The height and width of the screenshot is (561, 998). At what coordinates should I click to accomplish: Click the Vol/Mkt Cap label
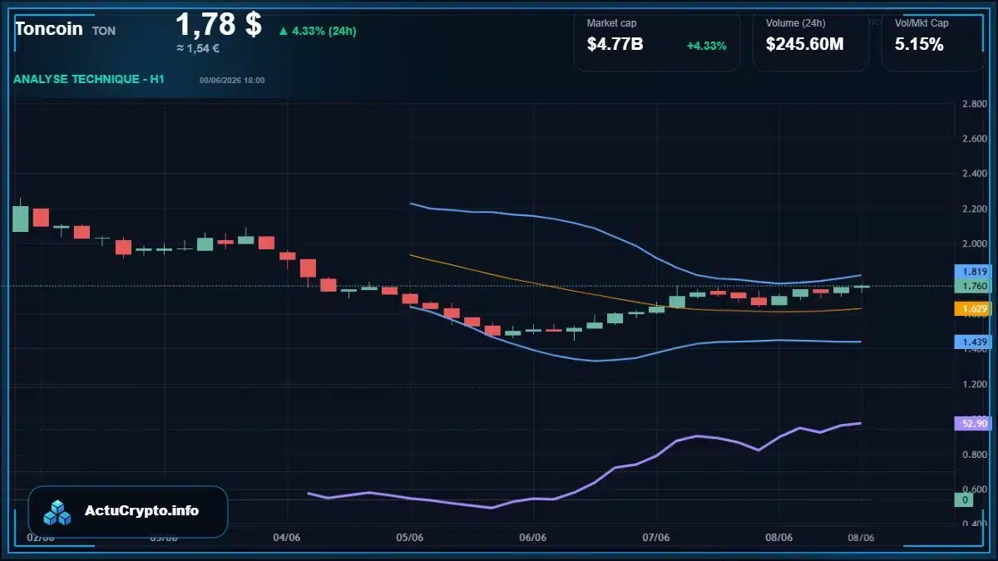(921, 23)
